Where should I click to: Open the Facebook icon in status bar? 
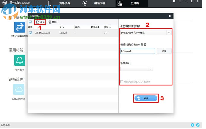(193, 125)
